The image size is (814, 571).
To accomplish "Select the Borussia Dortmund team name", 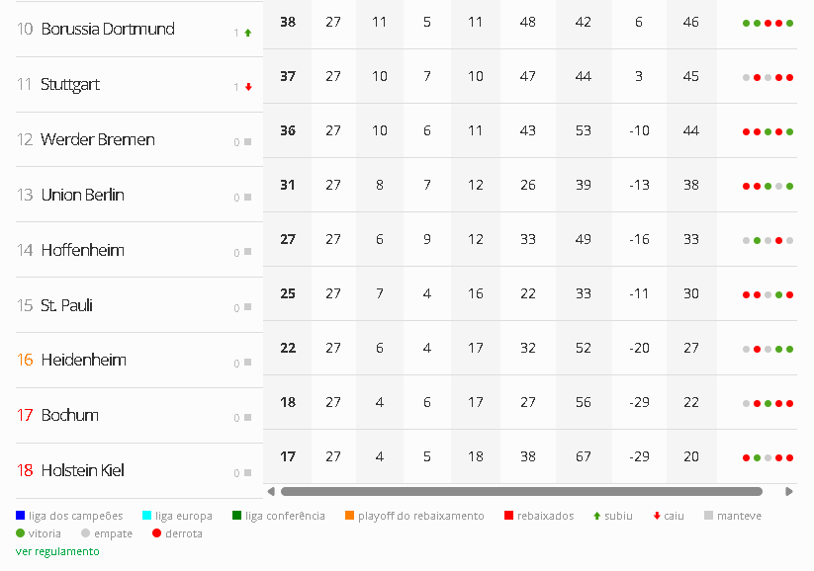I will pyautogui.click(x=108, y=30).
